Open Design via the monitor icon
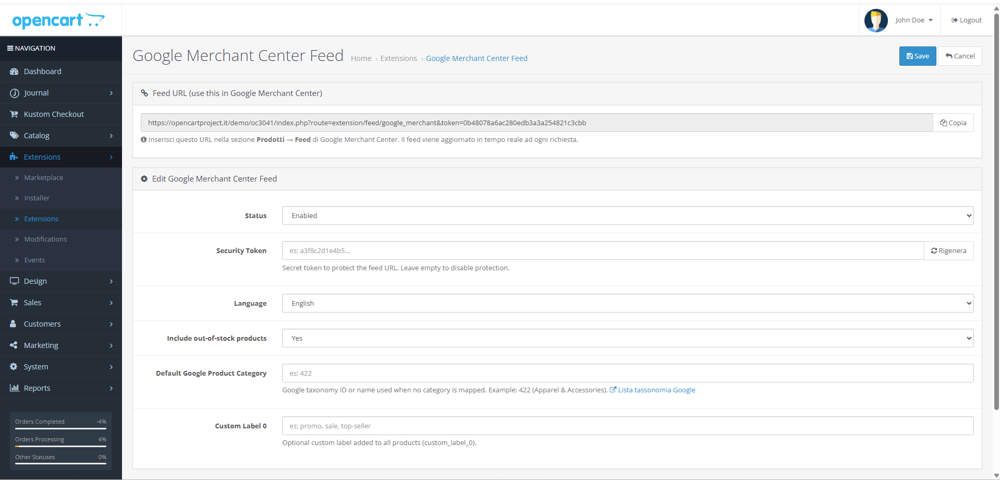The width and height of the screenshot is (1000, 480). 14,281
